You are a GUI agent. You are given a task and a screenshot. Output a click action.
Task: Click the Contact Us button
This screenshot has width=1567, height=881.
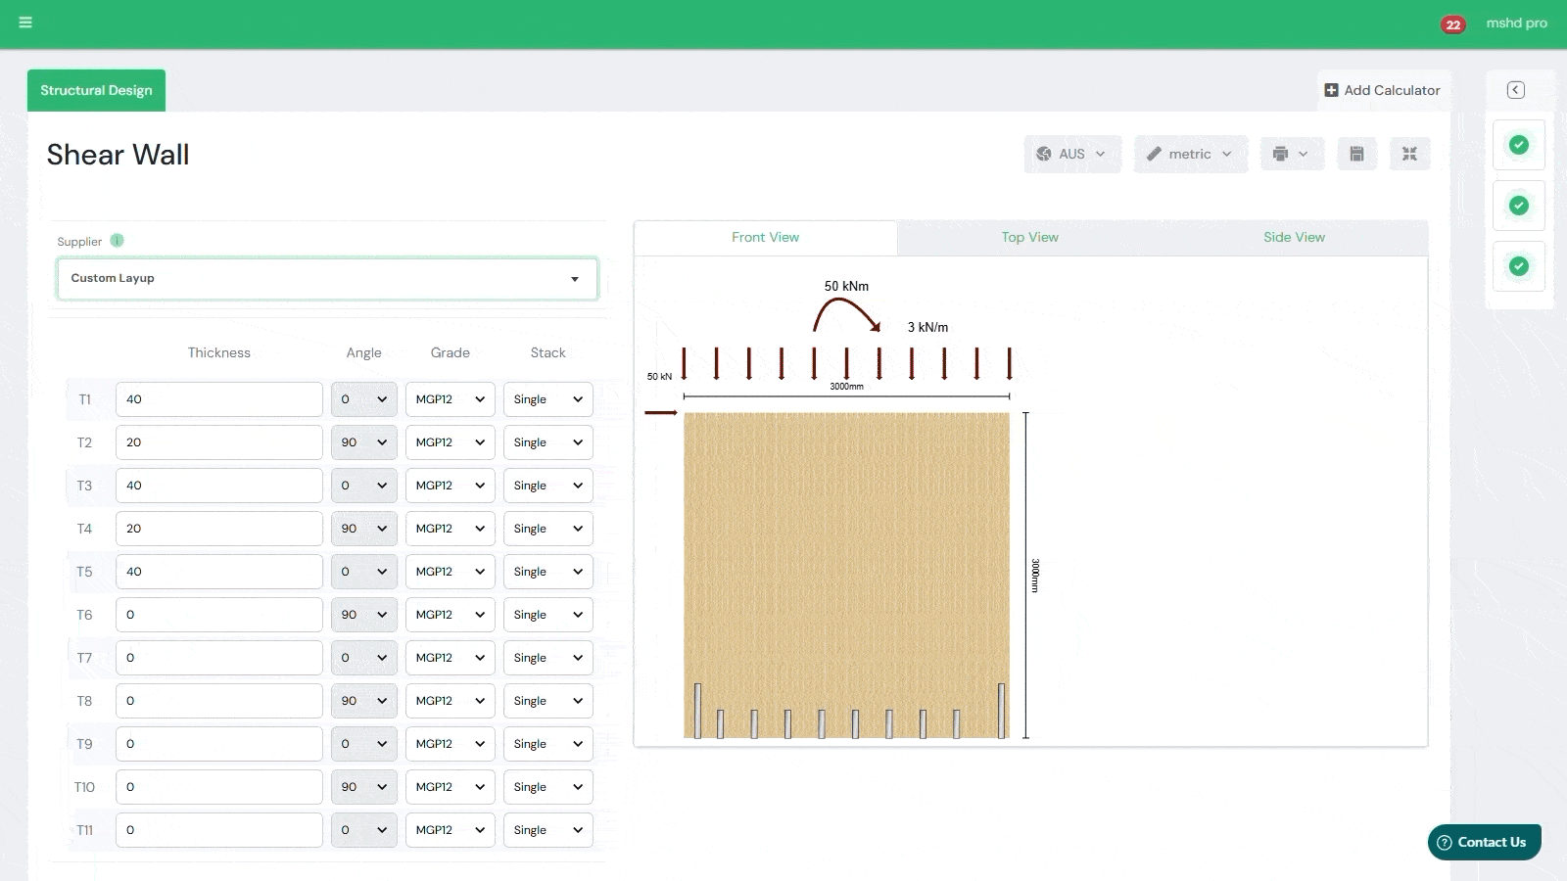click(x=1483, y=842)
